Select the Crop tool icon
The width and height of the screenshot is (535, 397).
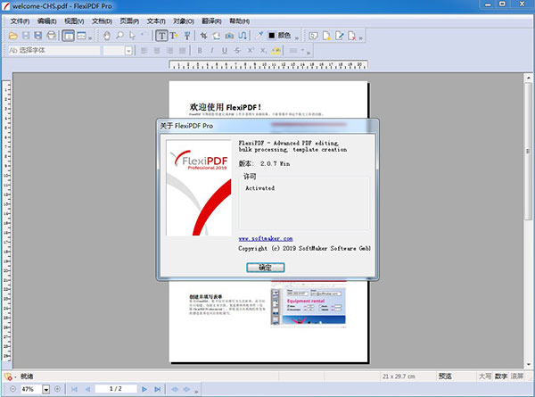(x=203, y=36)
